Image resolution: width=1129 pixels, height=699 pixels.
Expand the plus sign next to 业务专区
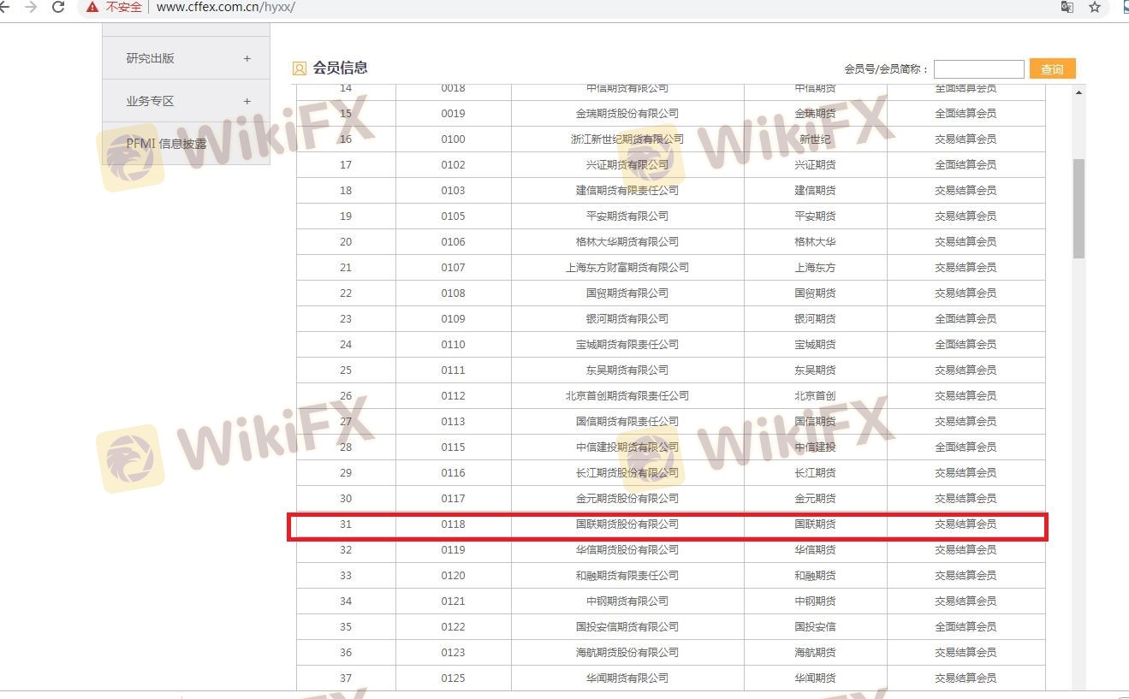(x=247, y=101)
